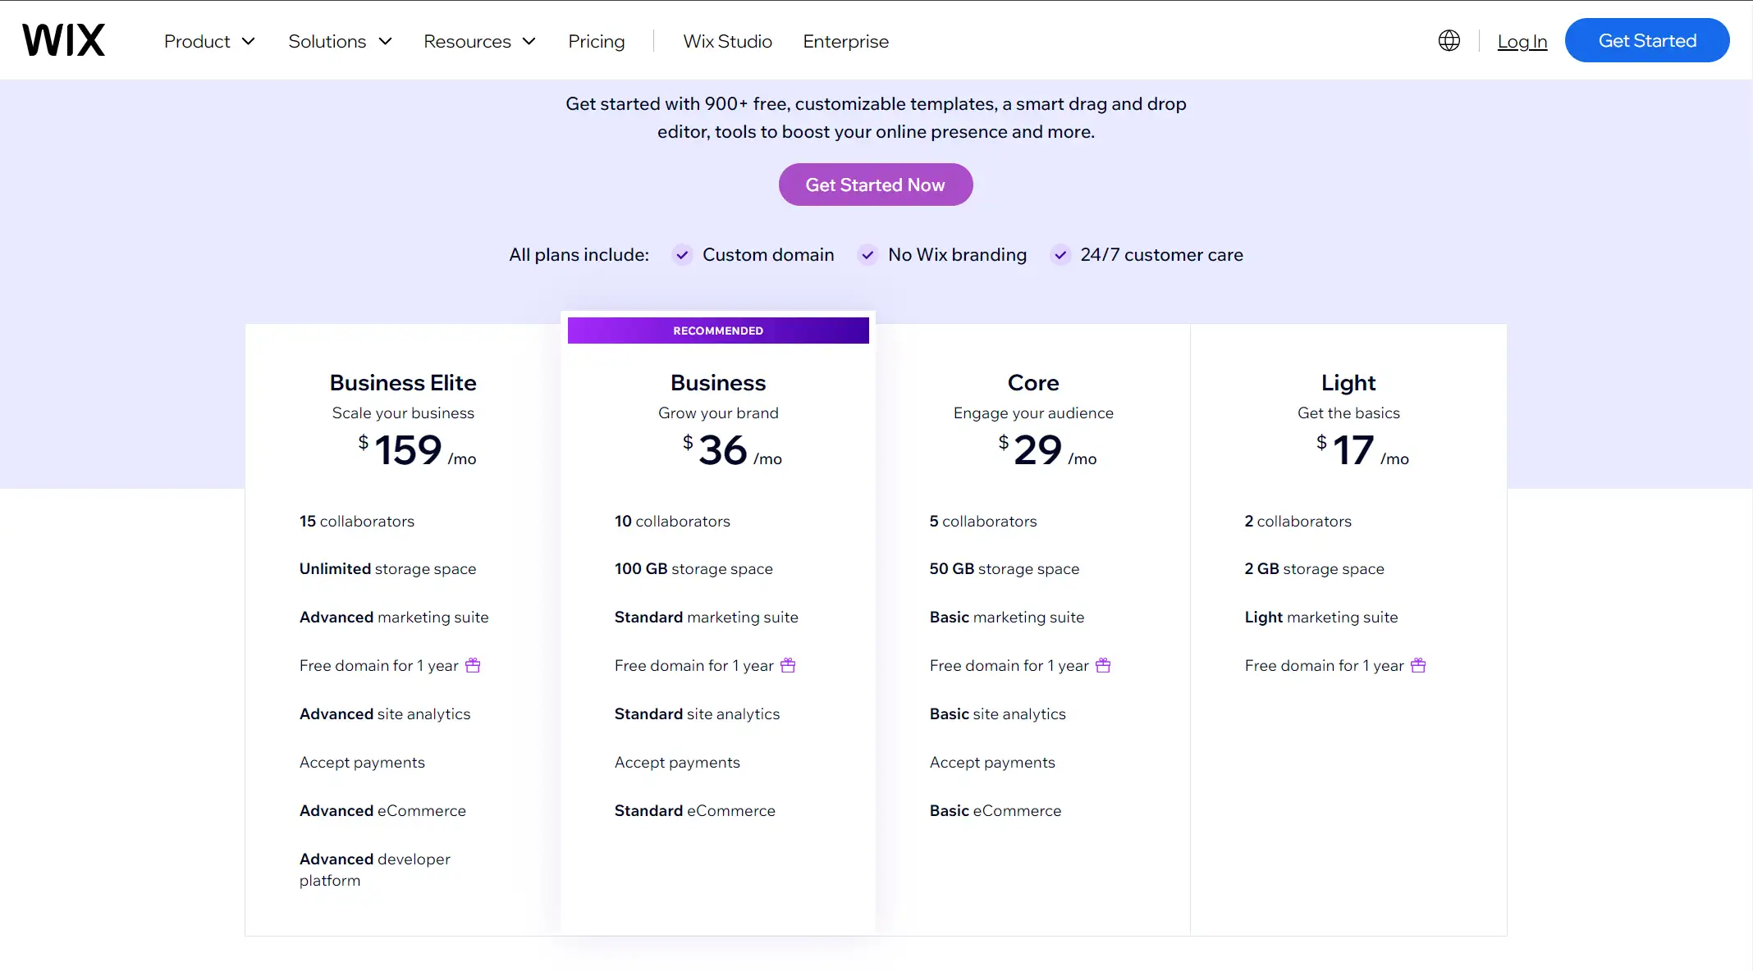This screenshot has width=1753, height=971.
Task: Expand the Resources dropdown menu
Action: coord(479,41)
